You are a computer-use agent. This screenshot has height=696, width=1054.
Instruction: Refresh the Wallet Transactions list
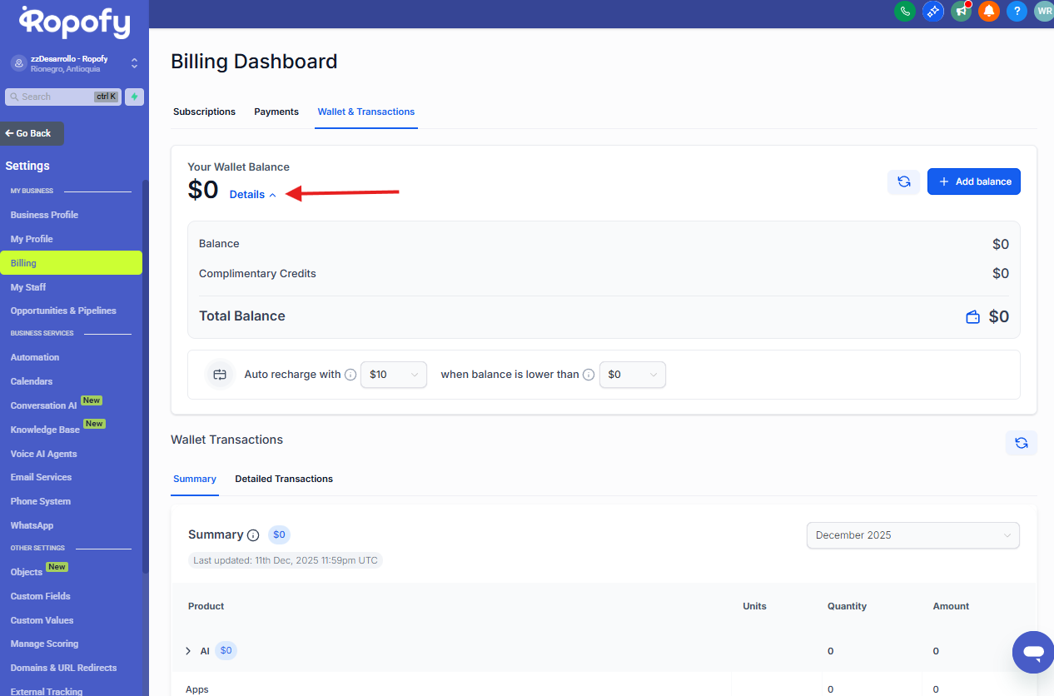[x=1022, y=443]
